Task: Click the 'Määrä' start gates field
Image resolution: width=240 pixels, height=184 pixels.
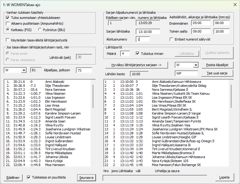Action: 125,54
